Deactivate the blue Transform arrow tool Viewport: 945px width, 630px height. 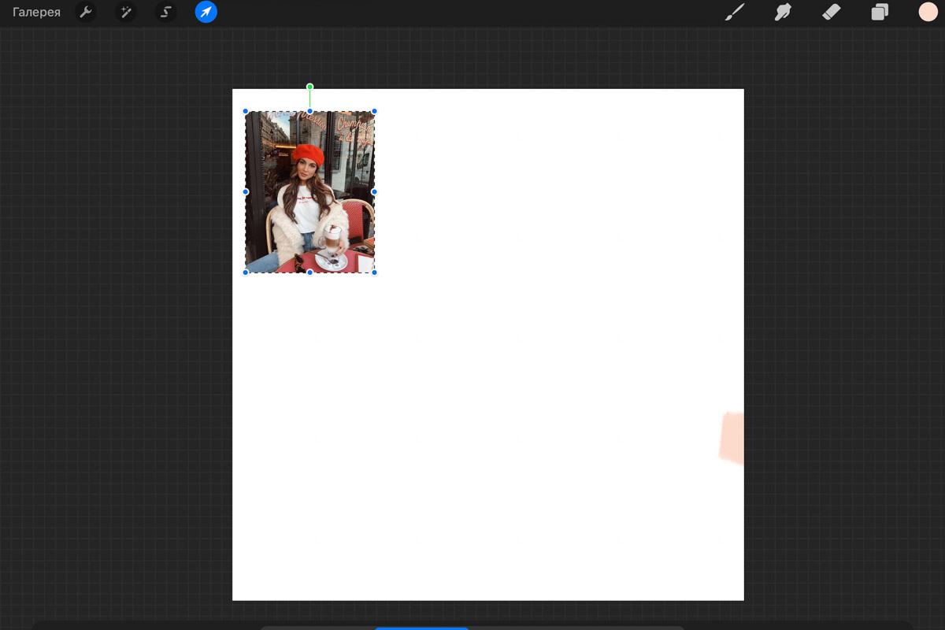tap(206, 13)
